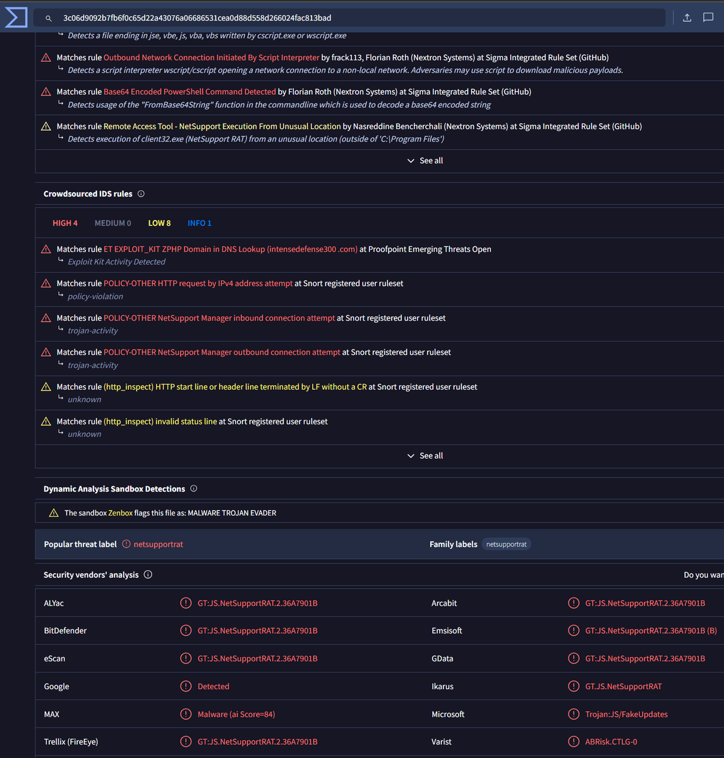
Task: Click detection icon in Google row
Action: point(186,686)
